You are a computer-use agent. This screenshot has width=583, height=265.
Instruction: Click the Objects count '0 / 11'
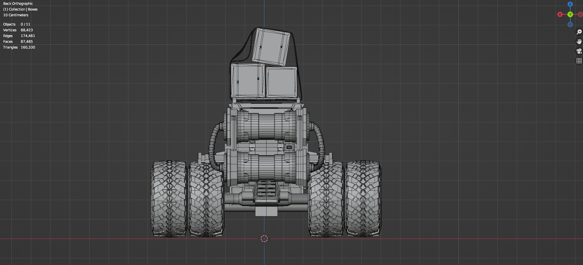[x=26, y=24]
